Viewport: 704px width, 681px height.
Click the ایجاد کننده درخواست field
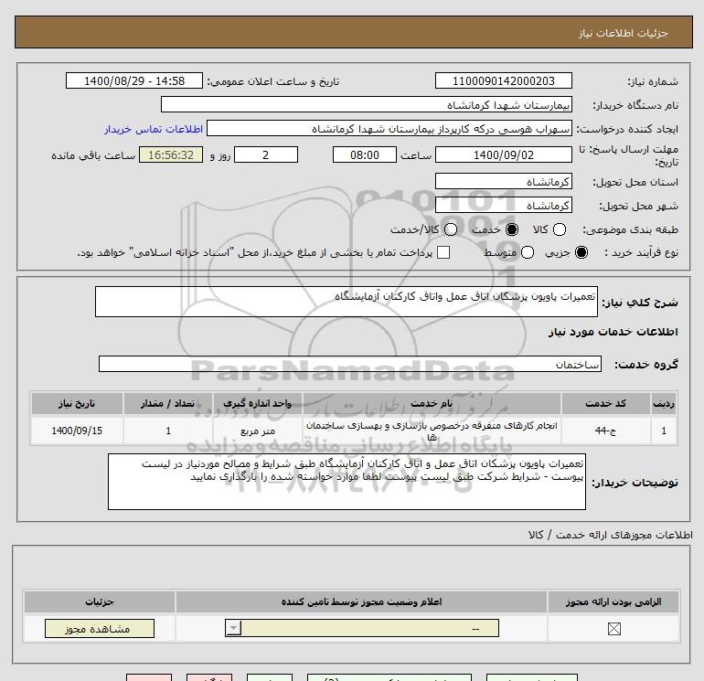point(389,128)
